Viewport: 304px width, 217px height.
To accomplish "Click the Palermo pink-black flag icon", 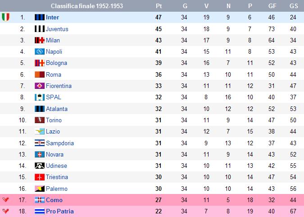I will pyautogui.click(x=40, y=189).
